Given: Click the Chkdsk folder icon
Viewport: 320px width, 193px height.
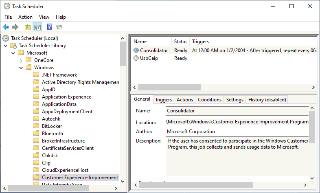Looking at the screenshot, I should [x=36, y=155].
